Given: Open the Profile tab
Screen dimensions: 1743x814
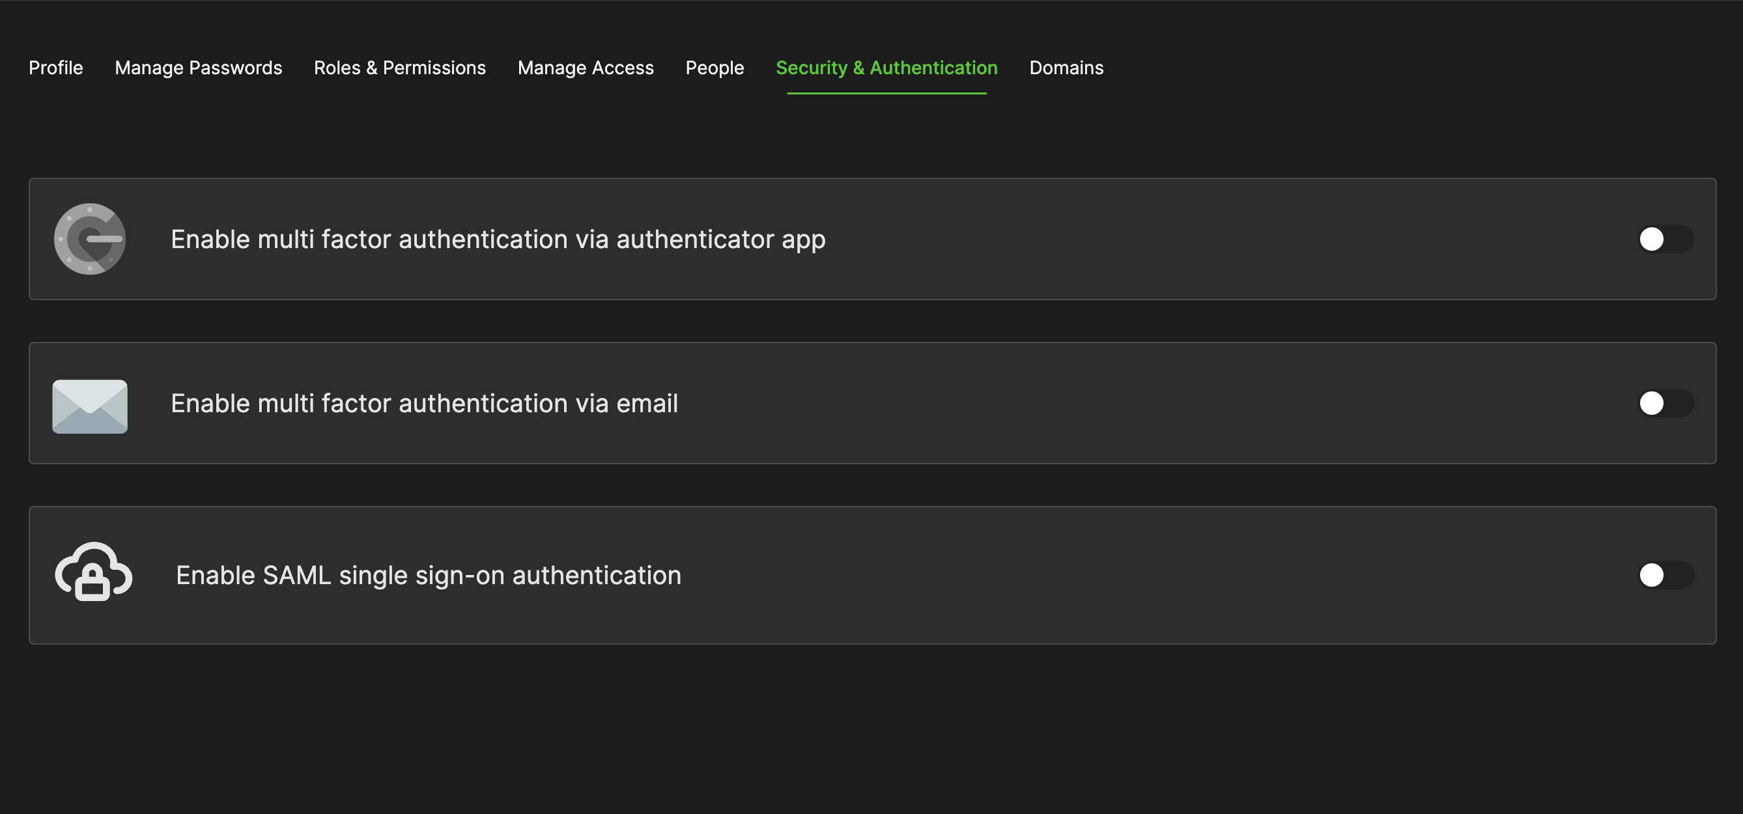Looking at the screenshot, I should (55, 68).
